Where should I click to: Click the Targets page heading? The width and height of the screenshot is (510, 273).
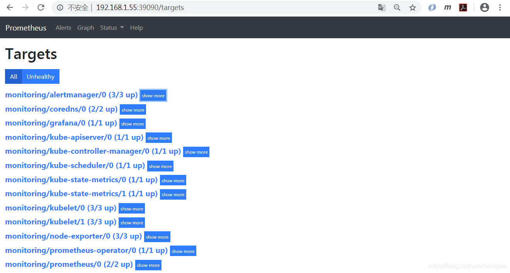coord(31,54)
